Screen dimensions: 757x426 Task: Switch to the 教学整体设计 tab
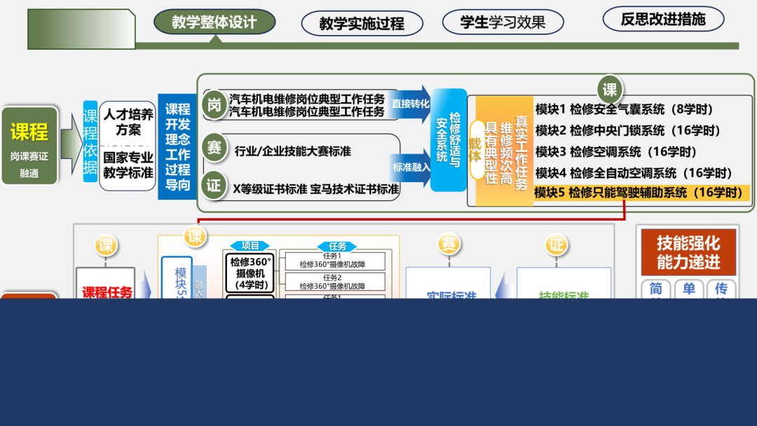(214, 22)
